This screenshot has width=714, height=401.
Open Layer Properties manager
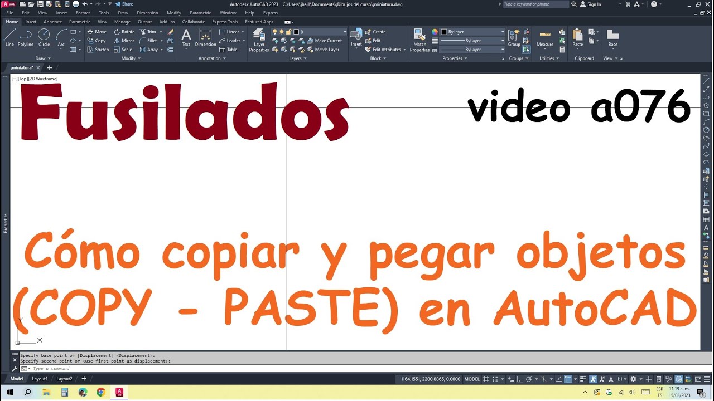(259, 40)
